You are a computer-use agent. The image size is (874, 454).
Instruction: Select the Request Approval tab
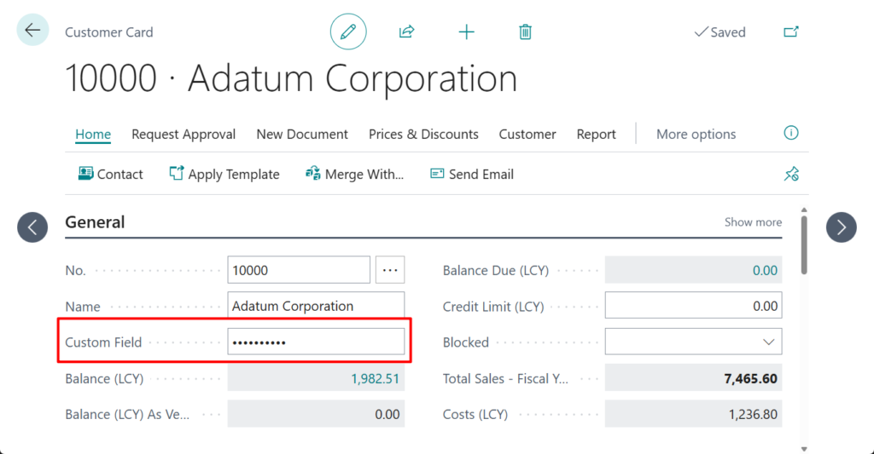184,135
